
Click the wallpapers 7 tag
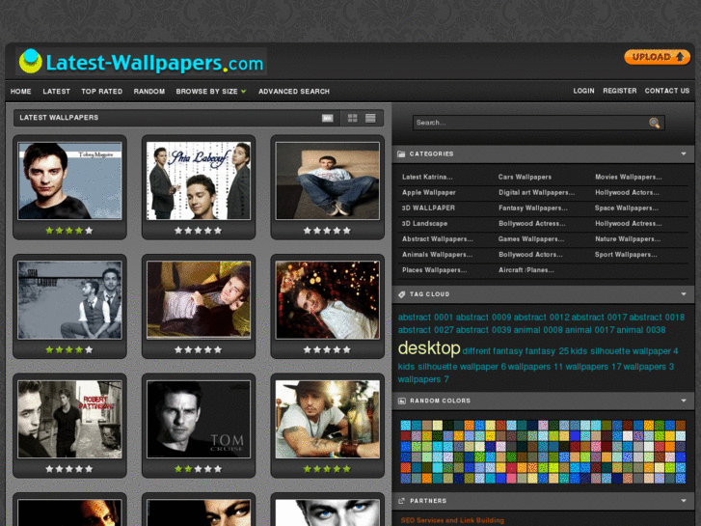click(x=423, y=379)
